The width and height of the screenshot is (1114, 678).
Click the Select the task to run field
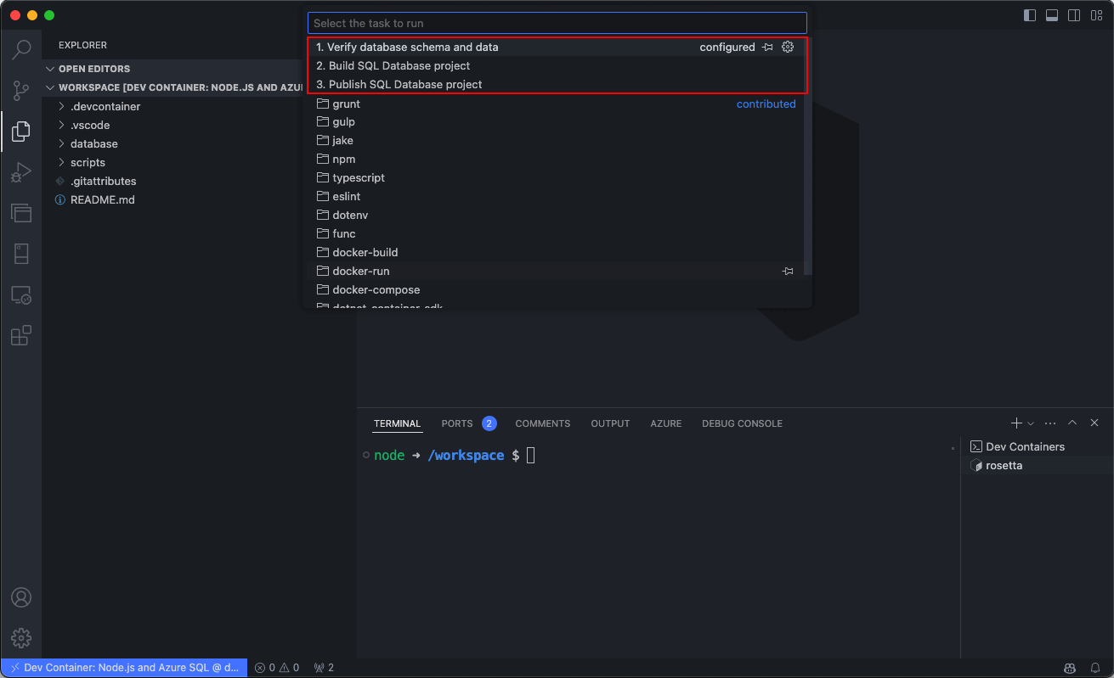click(557, 22)
